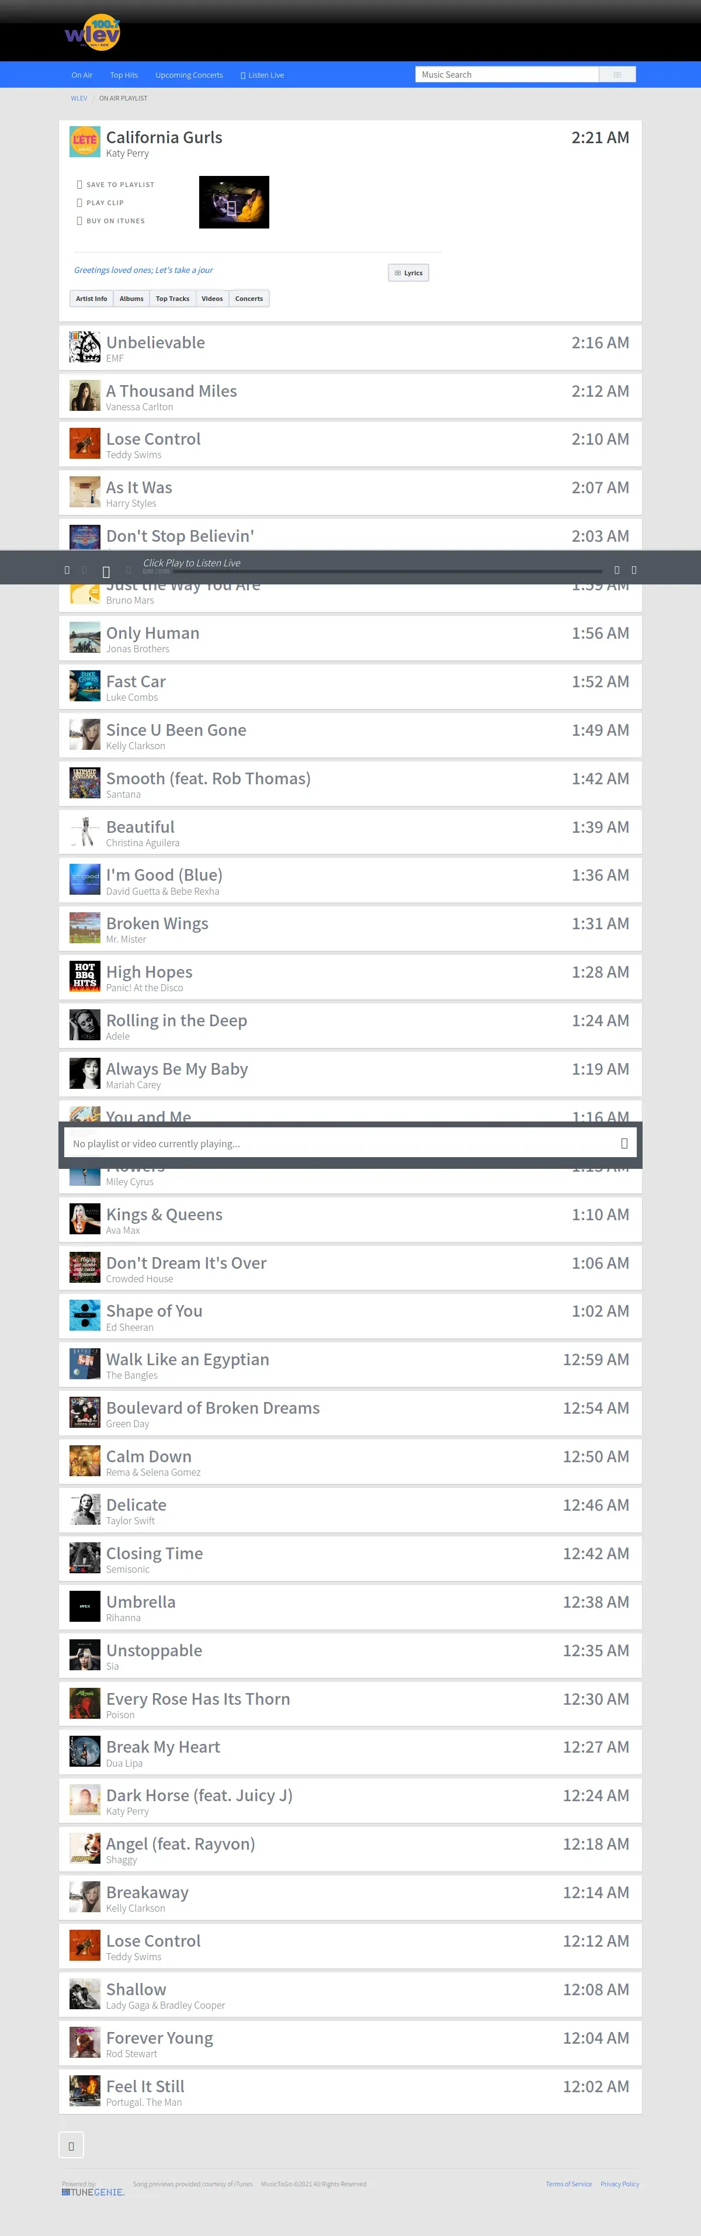Click the icon button below Feel It Still
Viewport: 701px width, 2236px height.
(71, 2146)
